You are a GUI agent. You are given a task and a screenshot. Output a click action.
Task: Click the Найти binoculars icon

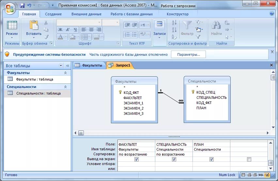point(216,25)
